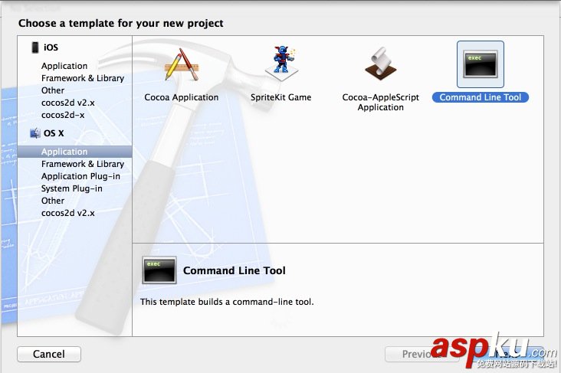Click the iOS phone icon in sidebar
The image size is (561, 373).
(35, 47)
